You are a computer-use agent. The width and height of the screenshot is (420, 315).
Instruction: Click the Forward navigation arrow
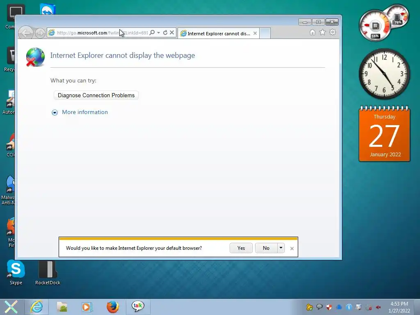(40, 33)
